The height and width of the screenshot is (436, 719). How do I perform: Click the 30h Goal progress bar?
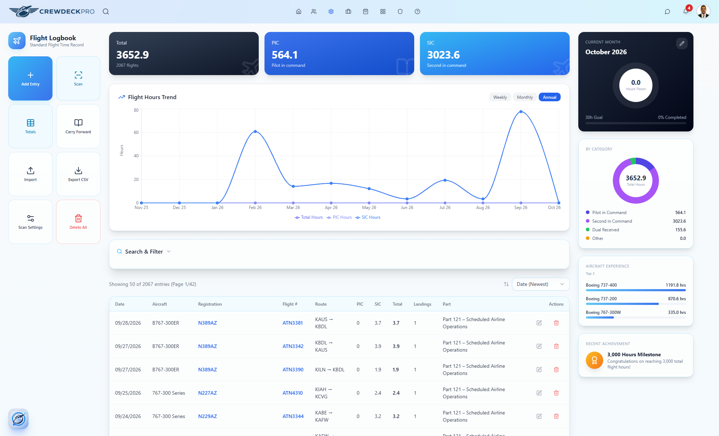636,123
